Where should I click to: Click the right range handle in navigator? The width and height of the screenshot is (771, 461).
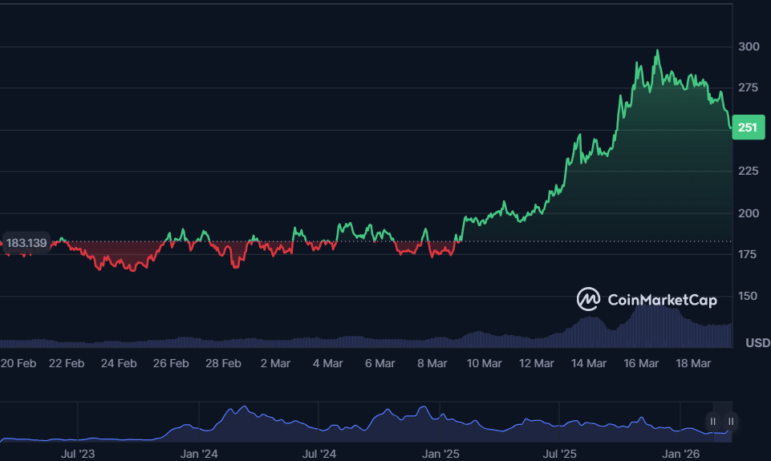(731, 421)
